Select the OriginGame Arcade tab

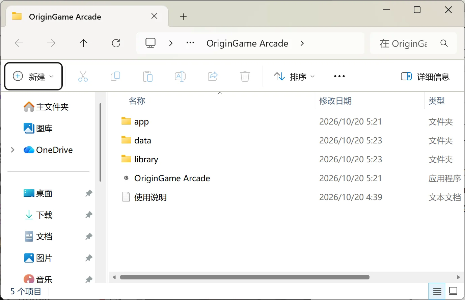click(88, 17)
